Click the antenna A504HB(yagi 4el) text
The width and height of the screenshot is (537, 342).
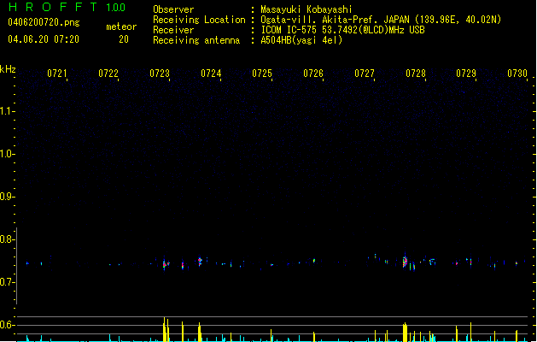tap(301, 40)
